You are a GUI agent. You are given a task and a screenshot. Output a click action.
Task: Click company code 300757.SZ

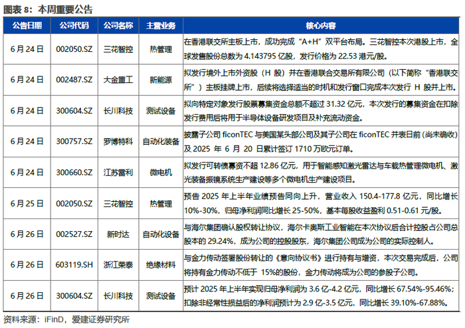coord(74,141)
